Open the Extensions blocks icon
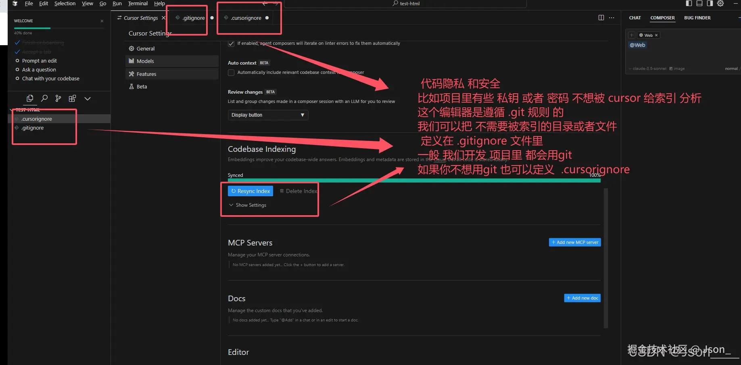The height and width of the screenshot is (365, 741). (73, 99)
